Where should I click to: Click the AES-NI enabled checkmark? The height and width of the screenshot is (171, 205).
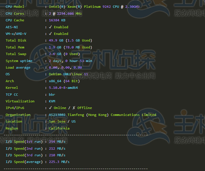50,27
